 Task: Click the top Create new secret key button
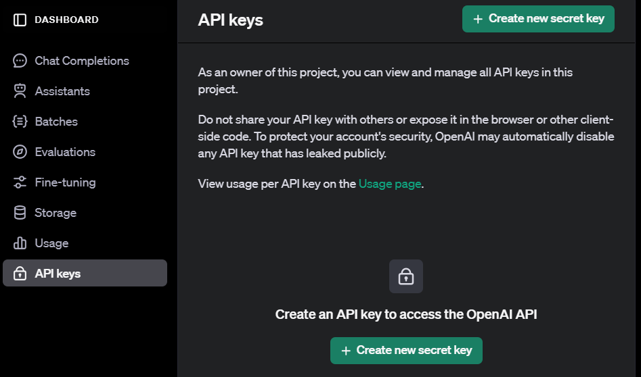[538, 19]
